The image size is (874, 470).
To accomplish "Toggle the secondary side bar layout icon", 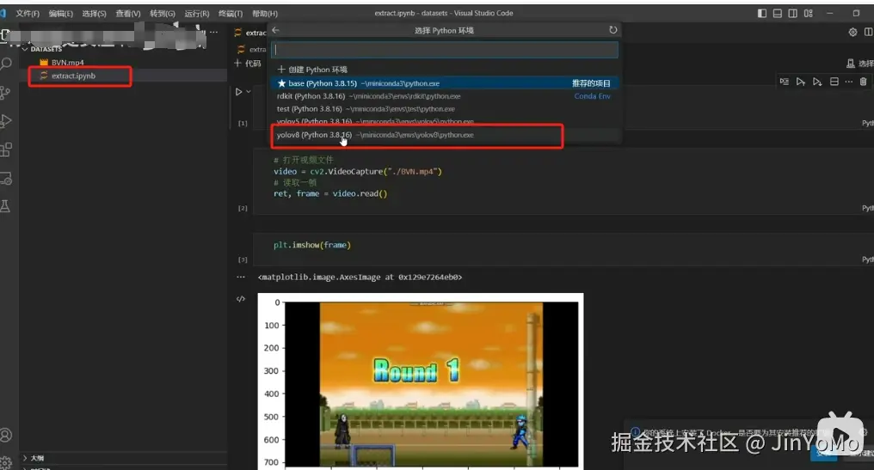I will click(x=792, y=14).
